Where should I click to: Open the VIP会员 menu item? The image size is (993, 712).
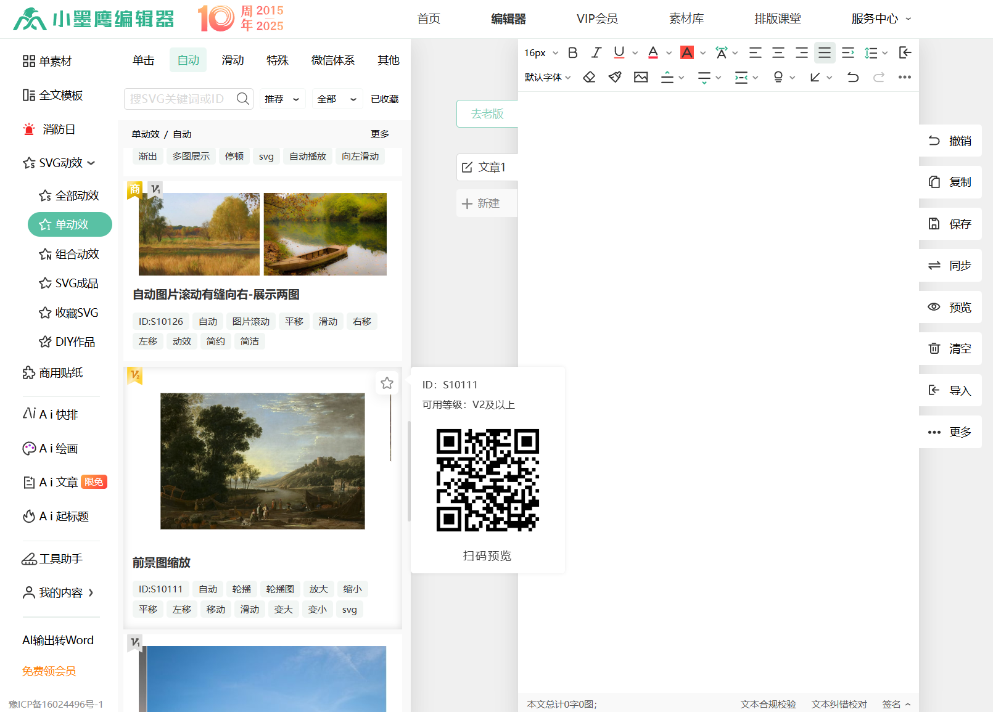(x=597, y=19)
